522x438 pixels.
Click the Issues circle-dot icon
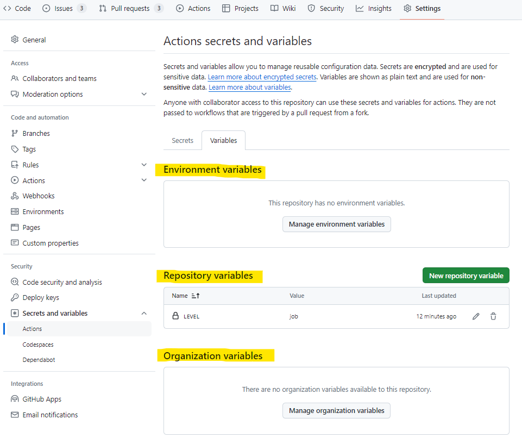46,8
